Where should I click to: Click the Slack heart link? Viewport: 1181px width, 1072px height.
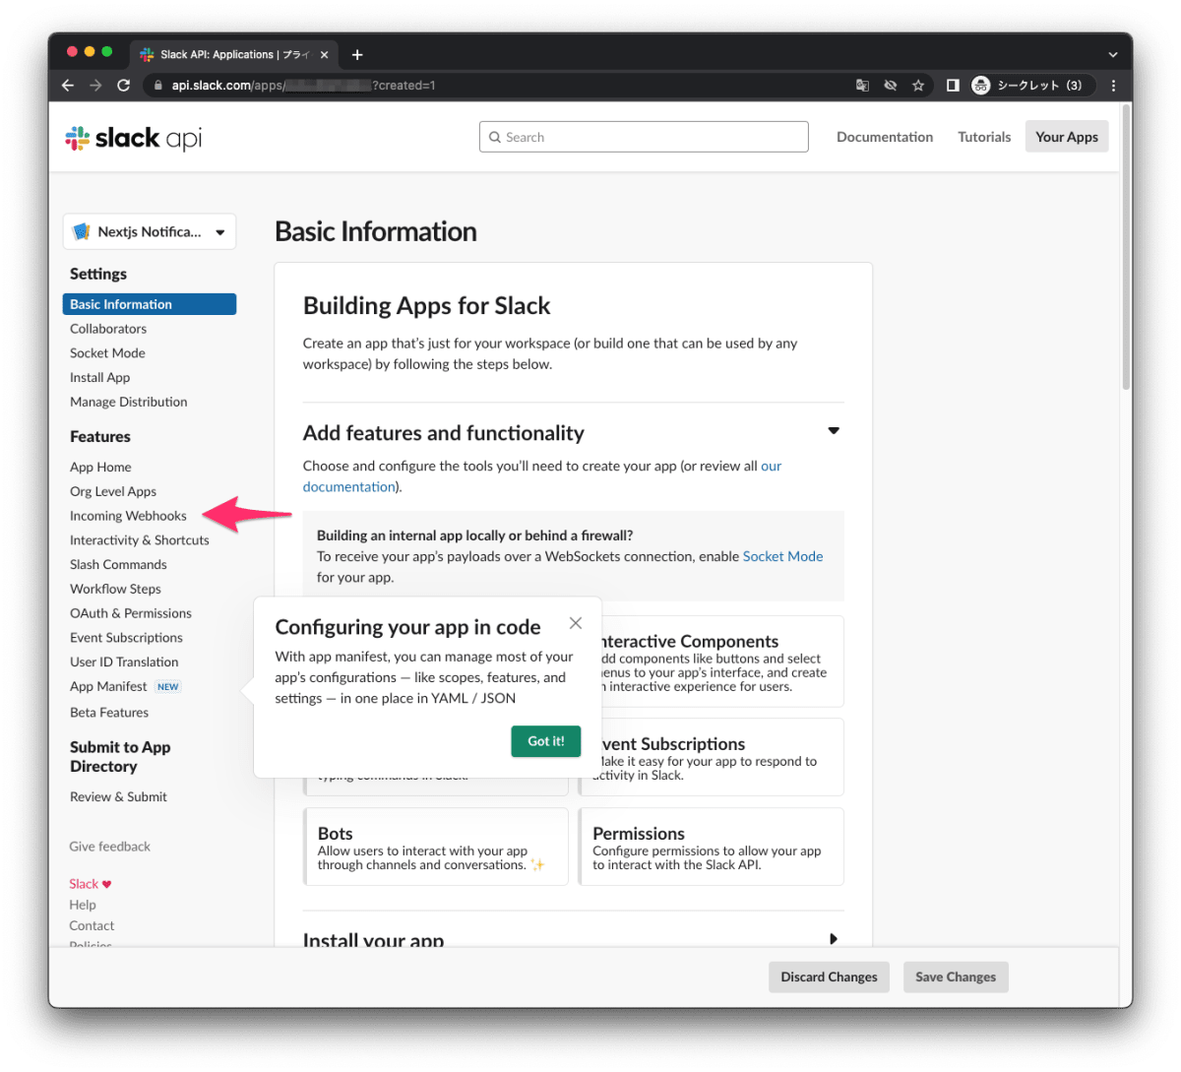91,884
